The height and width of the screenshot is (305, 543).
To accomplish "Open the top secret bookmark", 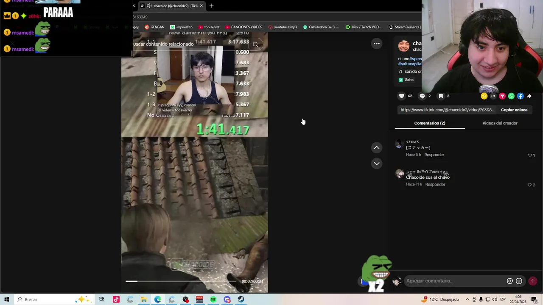I will (x=209, y=27).
